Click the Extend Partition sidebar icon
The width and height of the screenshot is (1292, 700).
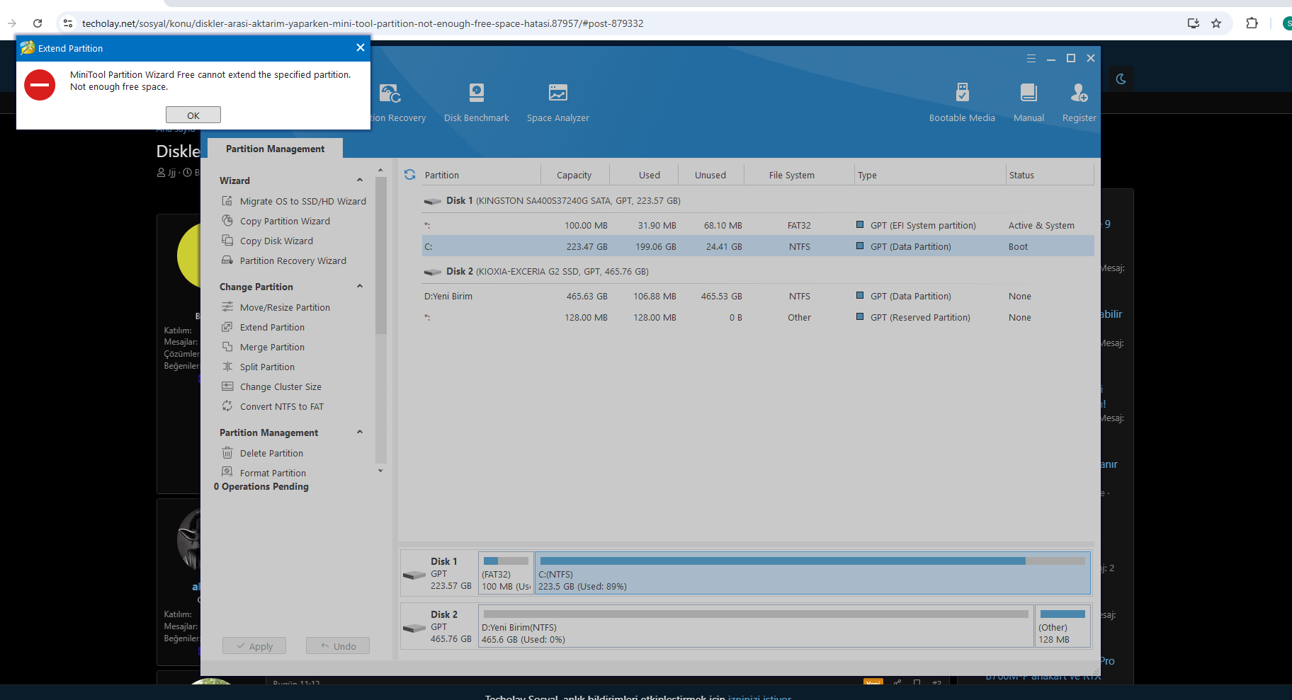[x=227, y=327]
